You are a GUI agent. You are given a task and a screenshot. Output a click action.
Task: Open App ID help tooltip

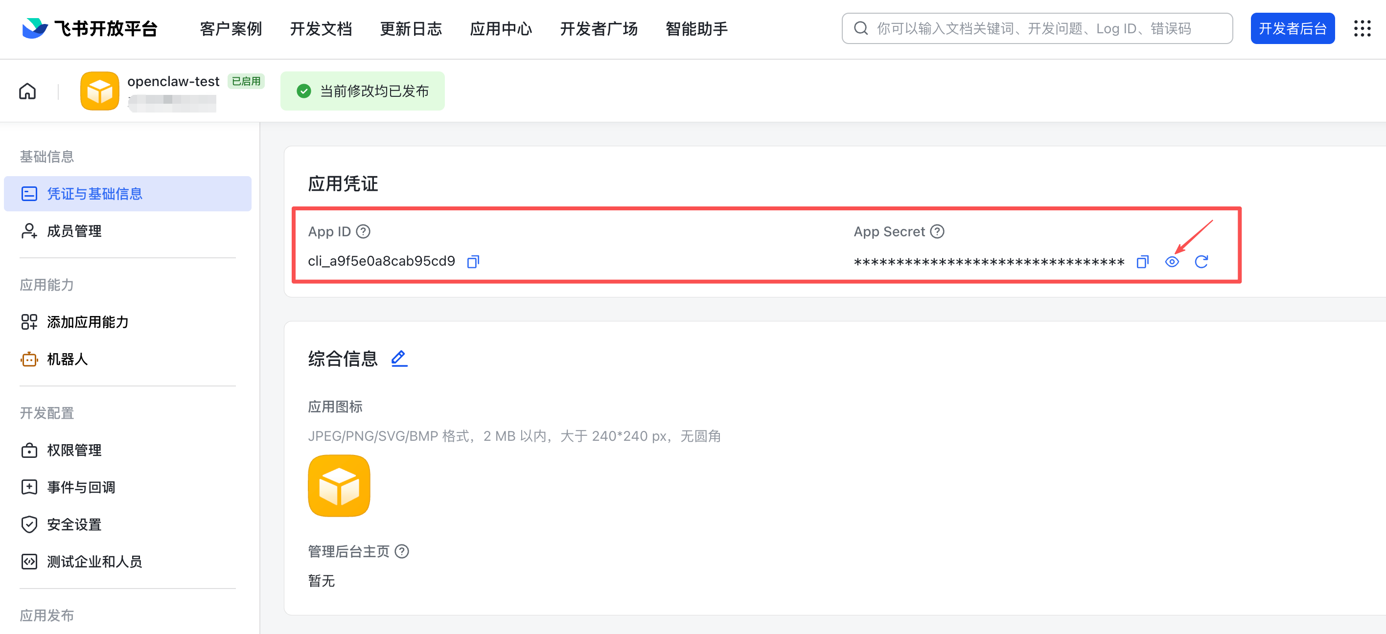pyautogui.click(x=363, y=231)
